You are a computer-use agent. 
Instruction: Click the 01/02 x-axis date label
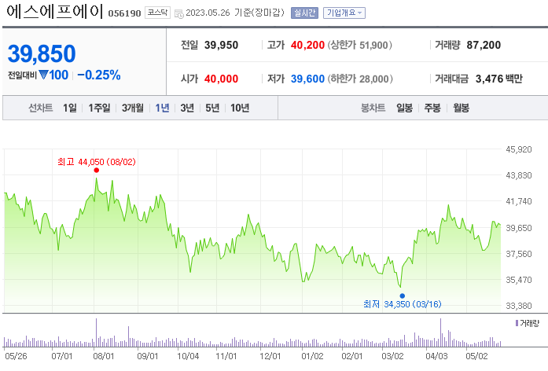pyautogui.click(x=312, y=356)
